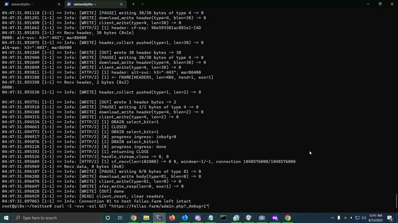Open the Camera app taskbar icon
Screen dimensions: 398x223
[262, 218]
